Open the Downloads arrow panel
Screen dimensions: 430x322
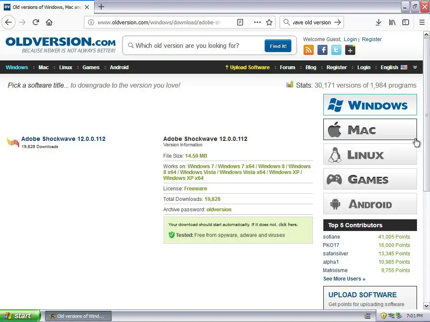point(378,22)
